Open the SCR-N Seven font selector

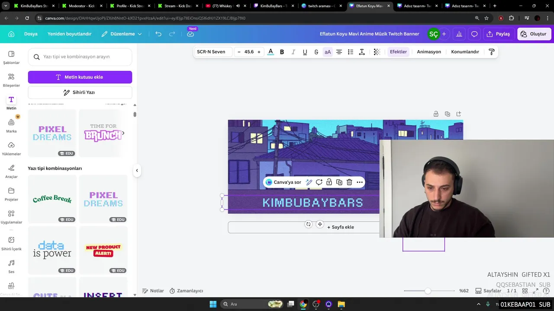coord(213,52)
